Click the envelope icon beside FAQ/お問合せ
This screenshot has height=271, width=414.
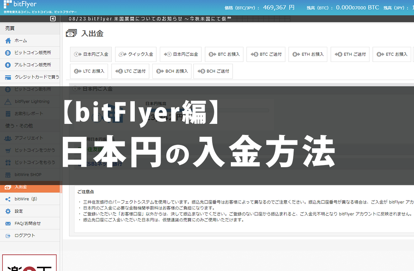pyautogui.click(x=8, y=223)
